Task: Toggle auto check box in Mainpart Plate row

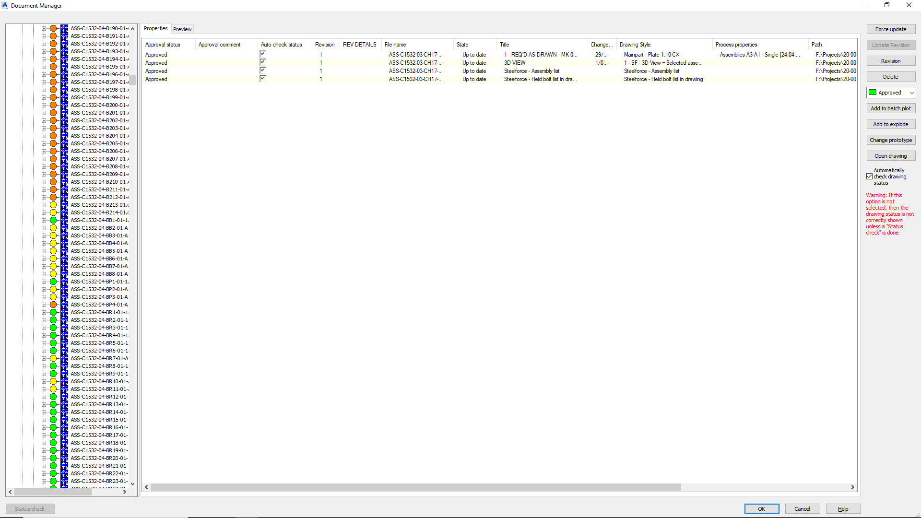Action: coord(262,54)
